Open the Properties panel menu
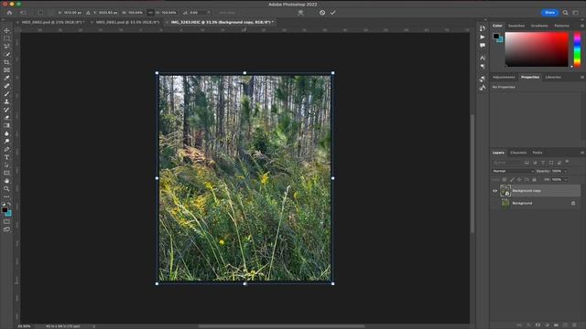586x329 pixels. [582, 77]
